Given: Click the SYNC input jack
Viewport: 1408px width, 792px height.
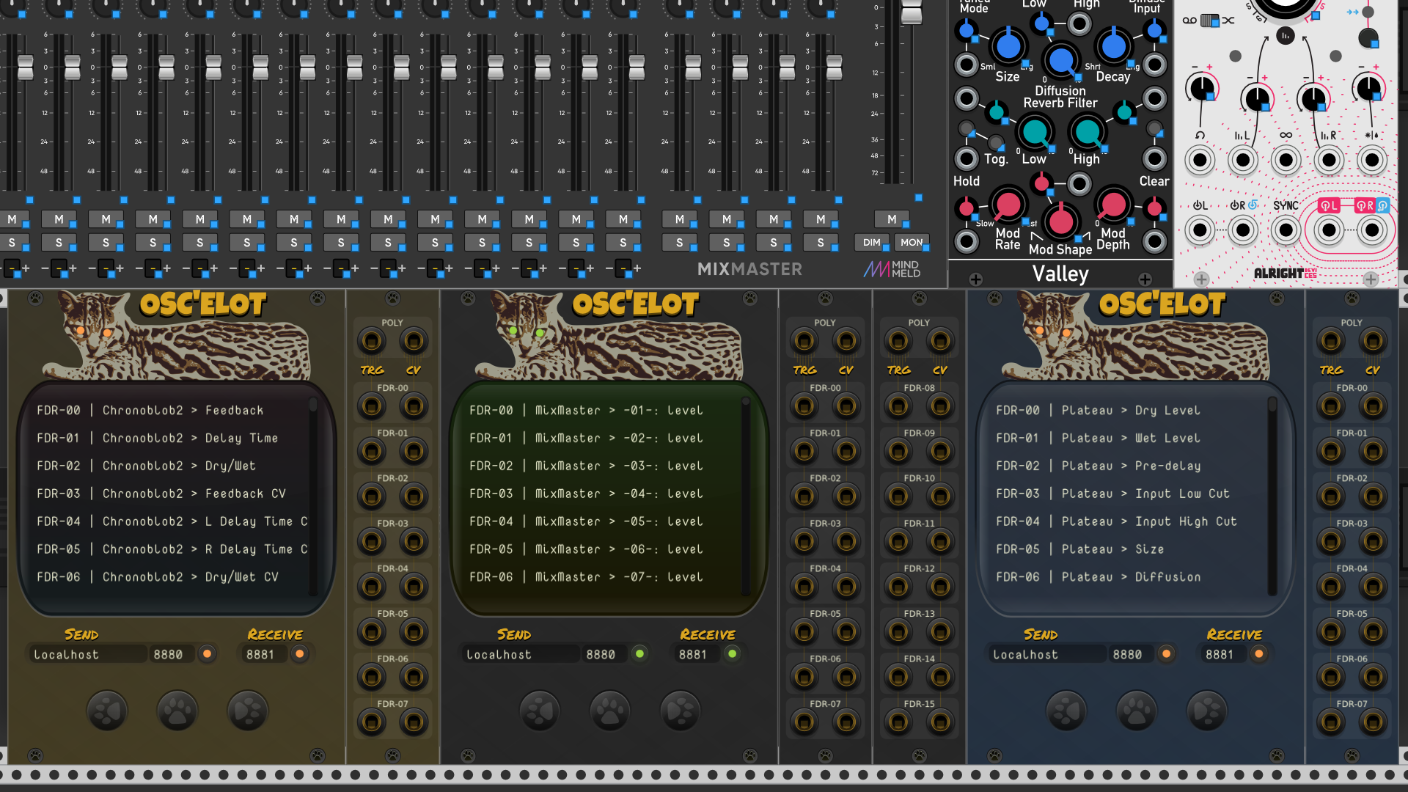Looking at the screenshot, I should pyautogui.click(x=1286, y=230).
